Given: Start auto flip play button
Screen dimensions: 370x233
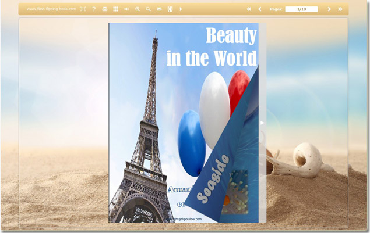Looking at the screenshot, I should 181,9.
